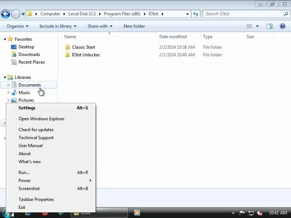Click the Search IObit field

click(246, 14)
